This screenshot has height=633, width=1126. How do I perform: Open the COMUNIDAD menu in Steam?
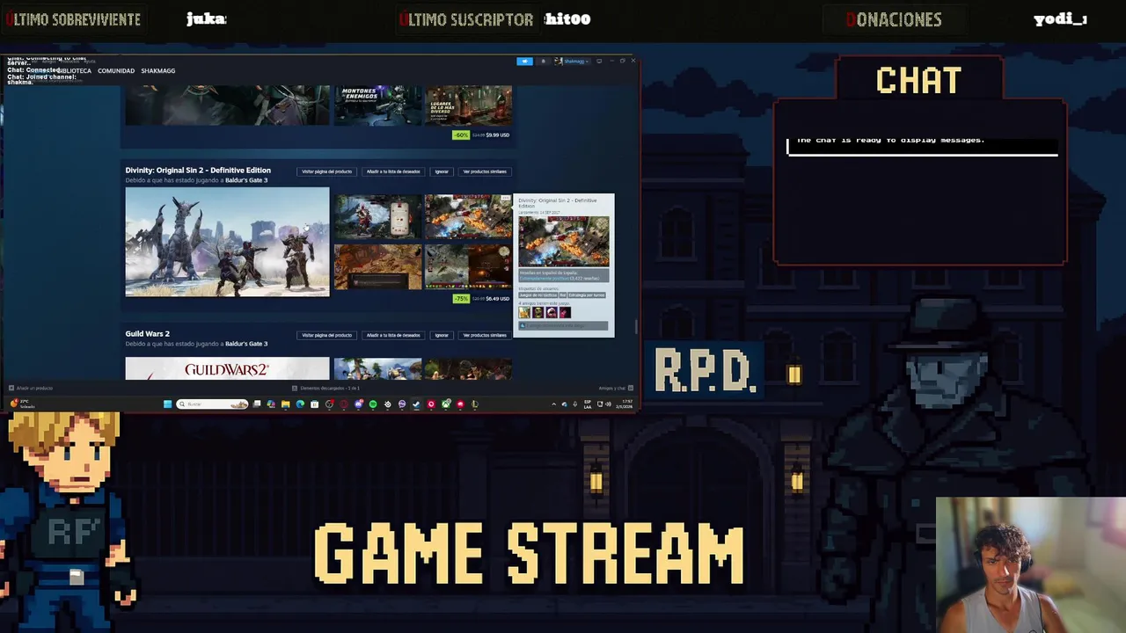(x=116, y=70)
